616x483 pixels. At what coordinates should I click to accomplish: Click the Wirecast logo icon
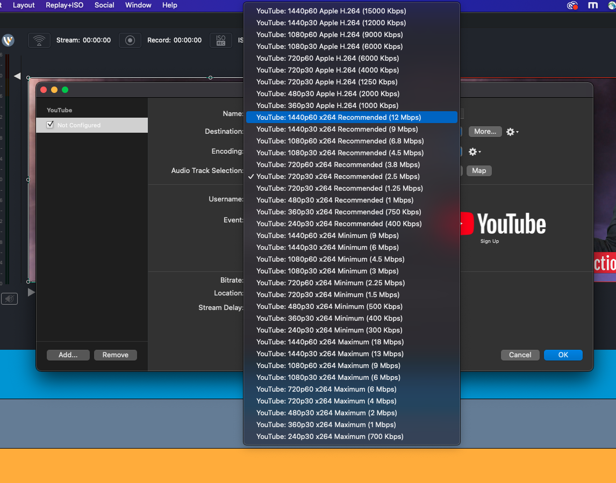(8, 40)
